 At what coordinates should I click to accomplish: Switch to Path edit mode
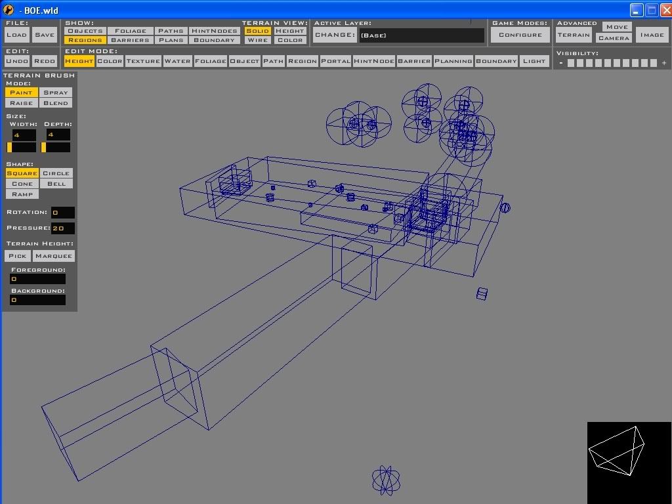[x=274, y=61]
